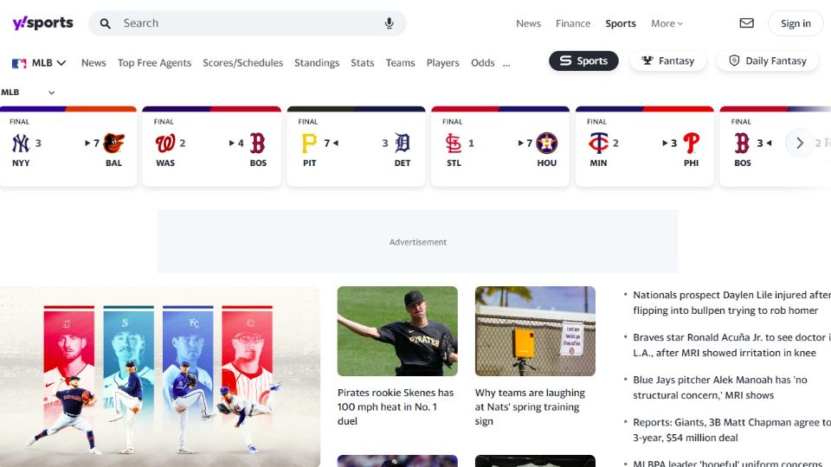Click the Tigers team logo
This screenshot has height=467, width=831.
403,143
